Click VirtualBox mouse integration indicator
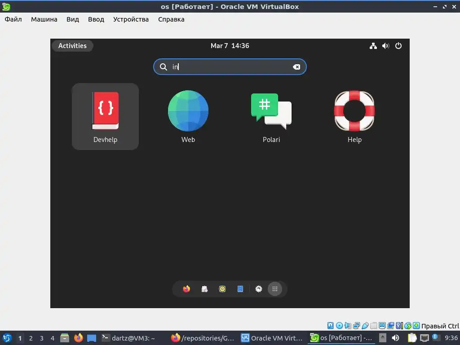460x345 pixels. pyautogui.click(x=408, y=325)
